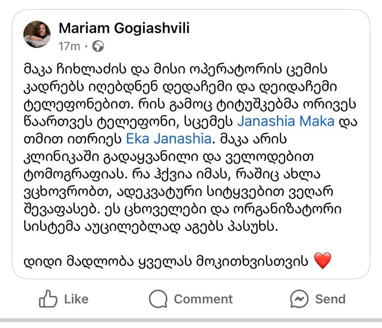Screen dimensions: 382x328
Task: Open Mariam Gogiashvili's profile picture
Action: click(37, 35)
